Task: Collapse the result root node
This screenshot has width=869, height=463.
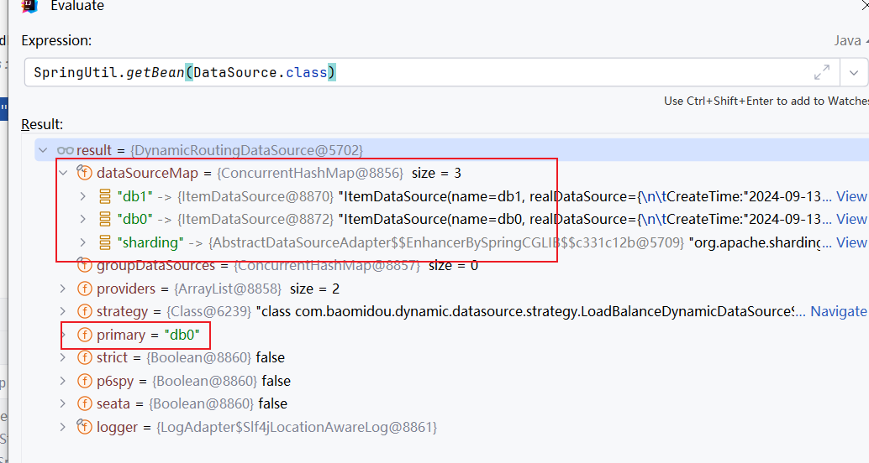Action: (x=43, y=150)
